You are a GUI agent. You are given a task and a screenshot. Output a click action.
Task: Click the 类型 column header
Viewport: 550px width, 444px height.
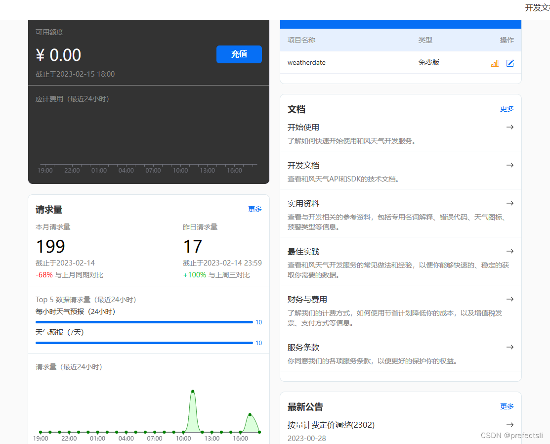pyautogui.click(x=425, y=40)
